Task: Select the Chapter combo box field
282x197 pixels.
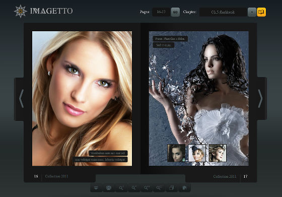Action: pos(223,12)
